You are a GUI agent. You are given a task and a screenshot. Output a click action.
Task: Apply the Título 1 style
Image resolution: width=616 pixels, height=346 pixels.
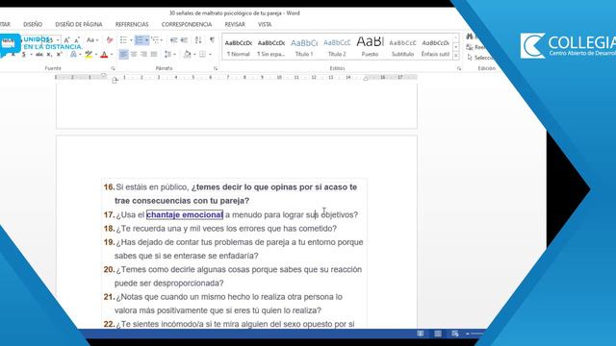tap(304, 47)
